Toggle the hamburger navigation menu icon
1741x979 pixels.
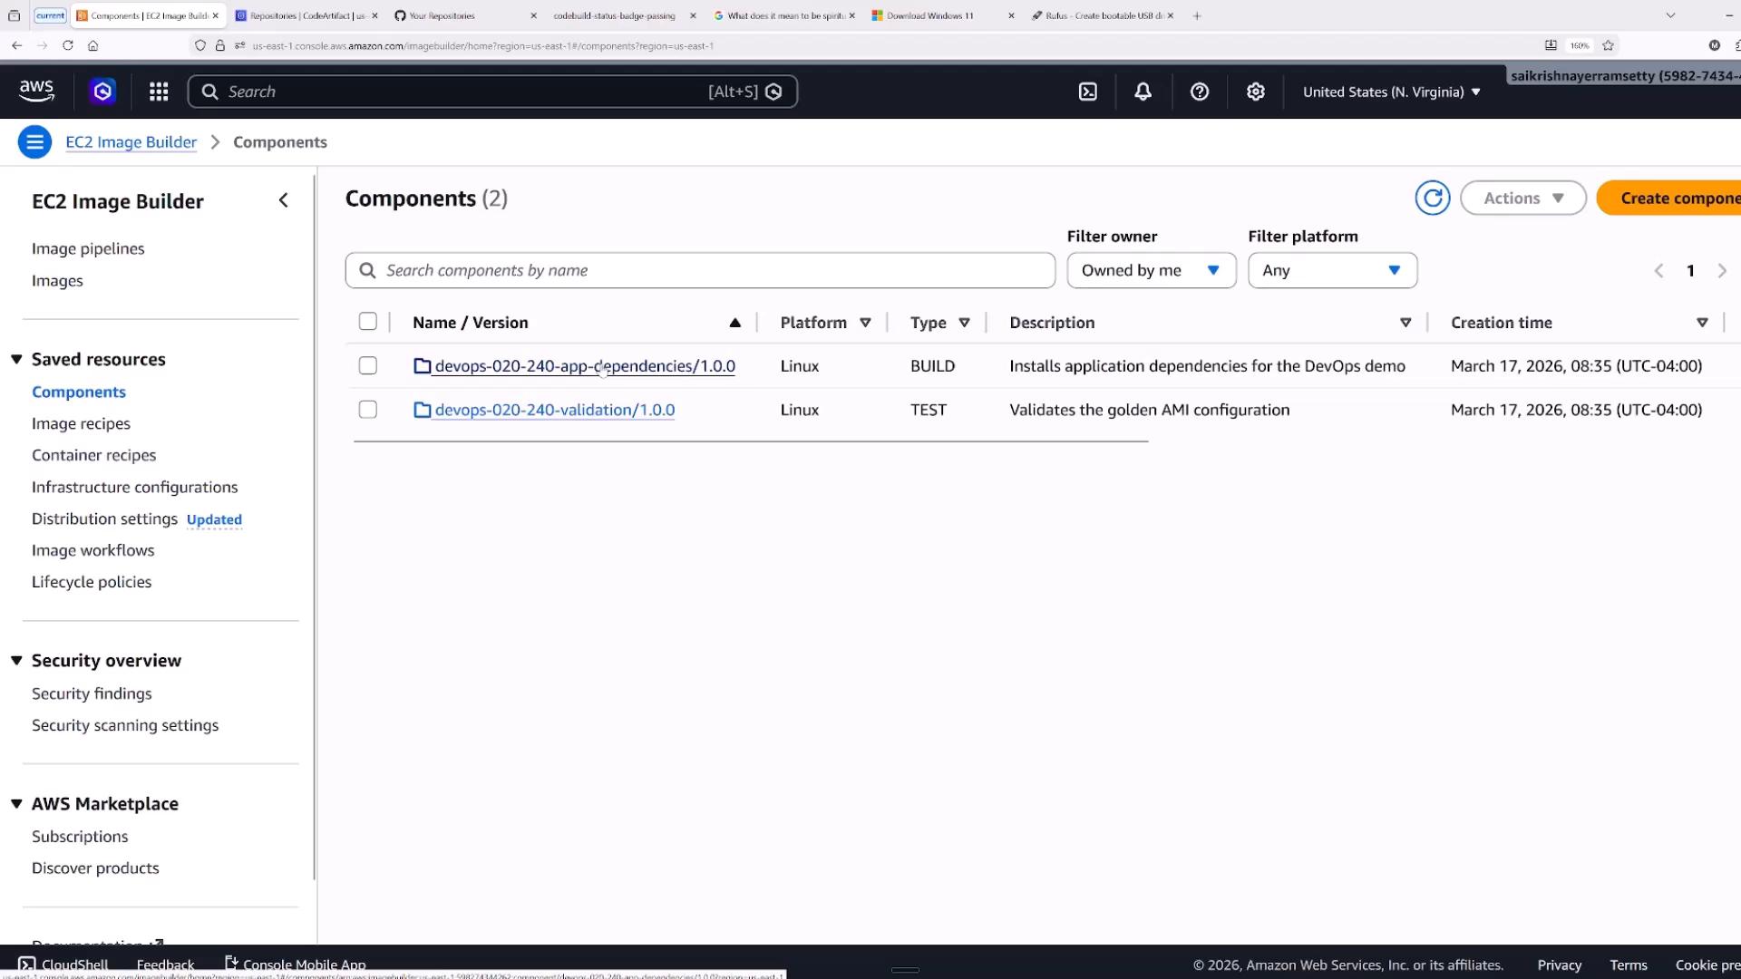pos(34,142)
